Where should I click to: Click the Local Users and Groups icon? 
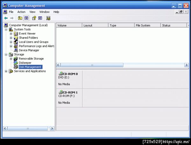coord(16,42)
